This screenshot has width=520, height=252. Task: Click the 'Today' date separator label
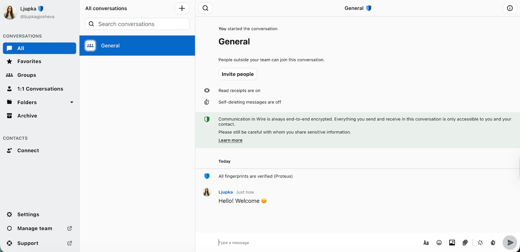click(x=224, y=161)
